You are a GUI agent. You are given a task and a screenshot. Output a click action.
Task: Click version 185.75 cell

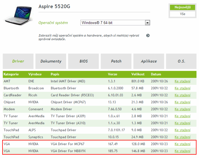click(x=113, y=151)
